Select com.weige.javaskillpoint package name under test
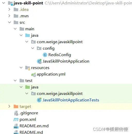132x134 pixels. (60, 94)
